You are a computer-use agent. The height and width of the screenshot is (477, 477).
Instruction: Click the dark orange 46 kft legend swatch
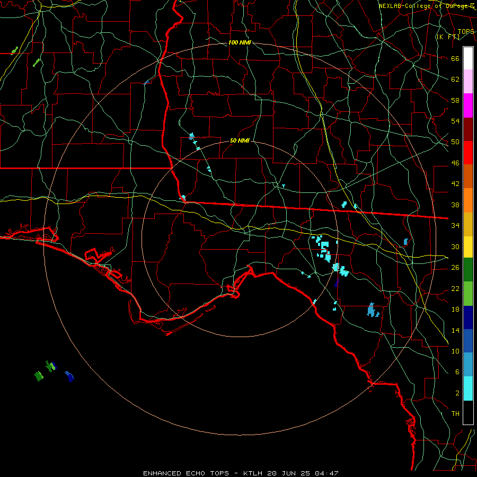pos(468,176)
